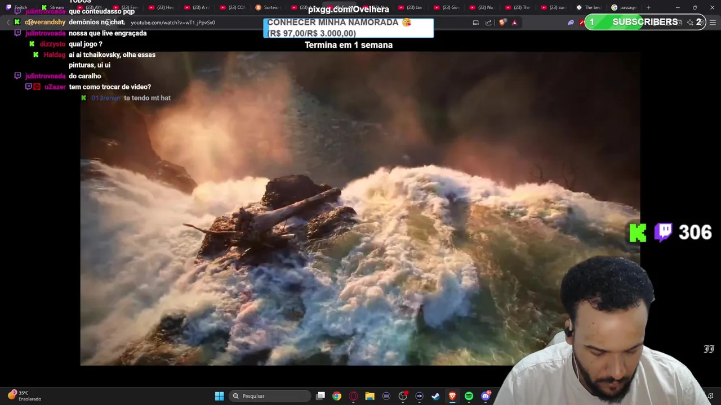
Task: Click chat message "tem como trocar de video?"
Action: click(110, 87)
